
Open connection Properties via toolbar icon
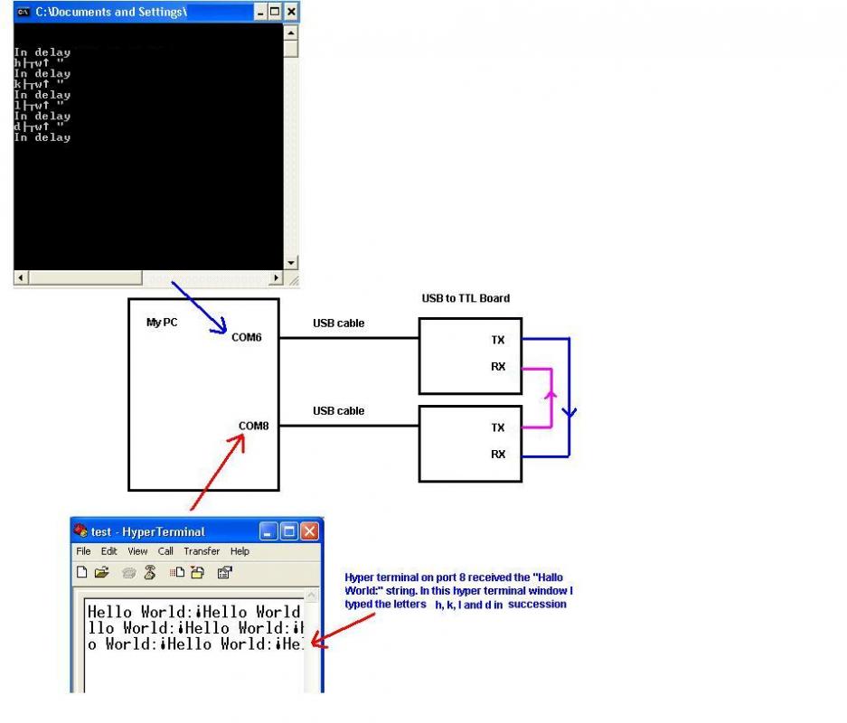click(223, 571)
